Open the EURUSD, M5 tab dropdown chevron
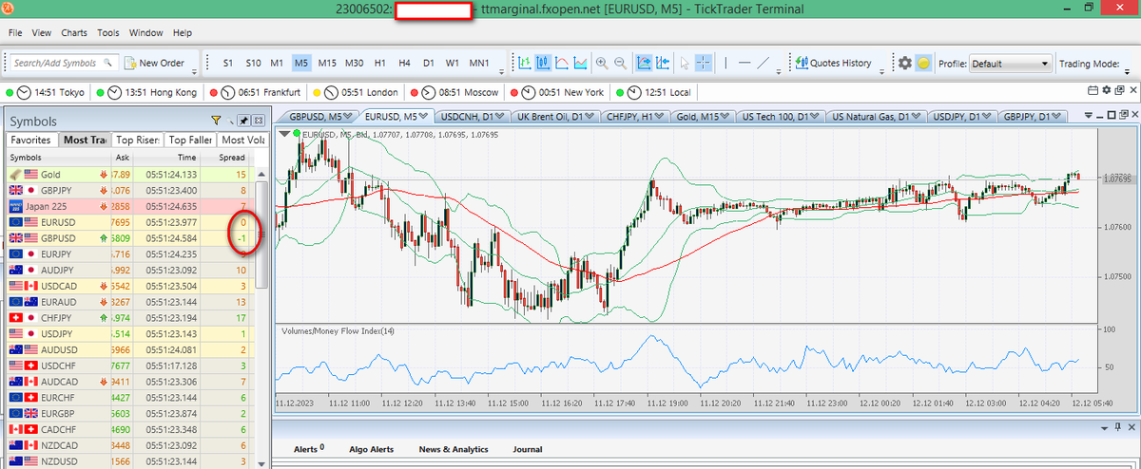Image resolution: width=1141 pixels, height=469 pixels. click(424, 116)
